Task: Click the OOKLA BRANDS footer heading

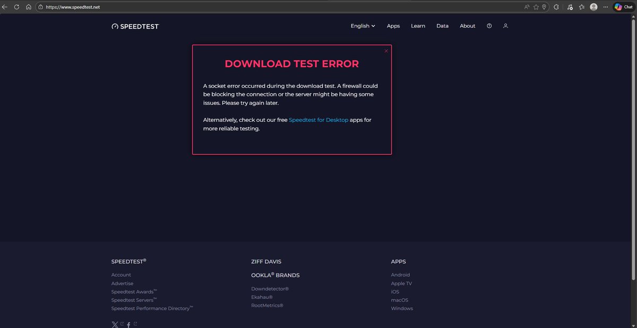Action: (276, 275)
